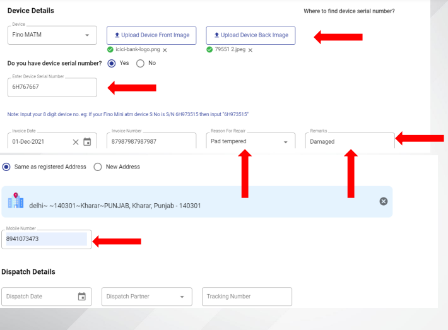Viewport: 448px width, 330px height.
Task: Choose Same as registered Address option
Action: pos(6,167)
